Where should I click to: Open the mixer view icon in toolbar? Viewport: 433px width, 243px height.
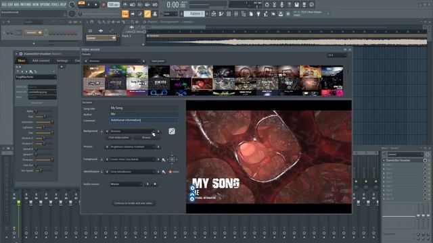point(236,13)
